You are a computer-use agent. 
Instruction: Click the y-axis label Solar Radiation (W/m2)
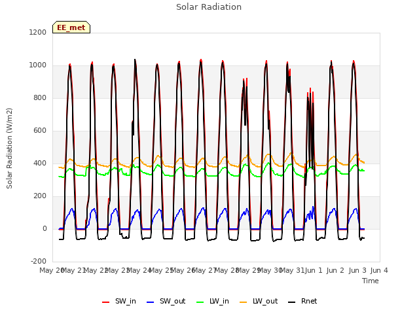[9, 148]
